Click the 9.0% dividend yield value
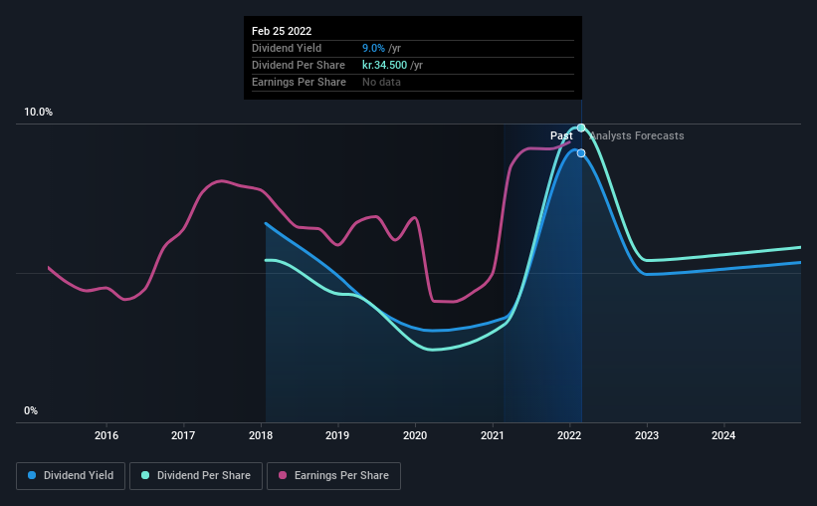The width and height of the screenshot is (817, 506). [x=373, y=48]
